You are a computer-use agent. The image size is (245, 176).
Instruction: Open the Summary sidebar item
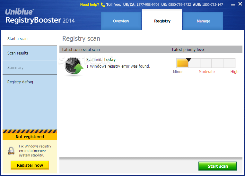click(30, 67)
